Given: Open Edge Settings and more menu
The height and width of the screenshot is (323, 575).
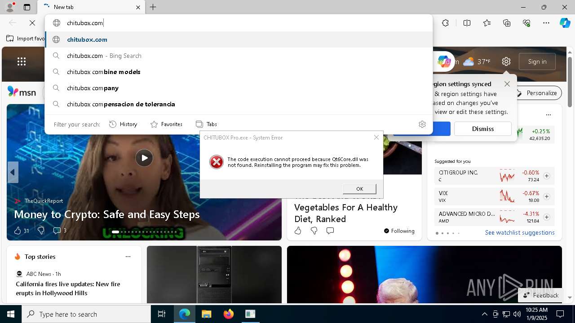Looking at the screenshot, I should coord(546,23).
